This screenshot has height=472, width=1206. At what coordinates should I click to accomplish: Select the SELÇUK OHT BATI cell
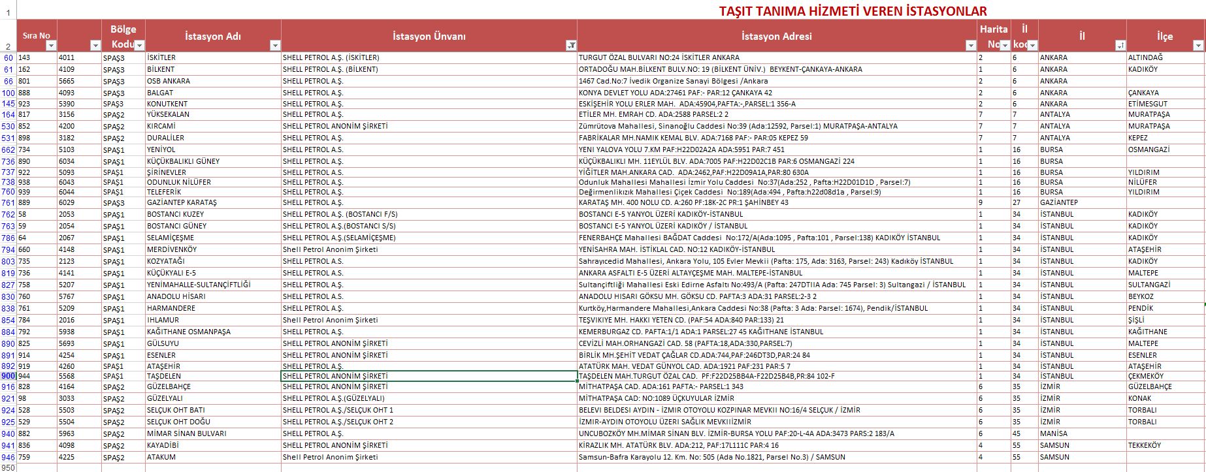point(213,410)
